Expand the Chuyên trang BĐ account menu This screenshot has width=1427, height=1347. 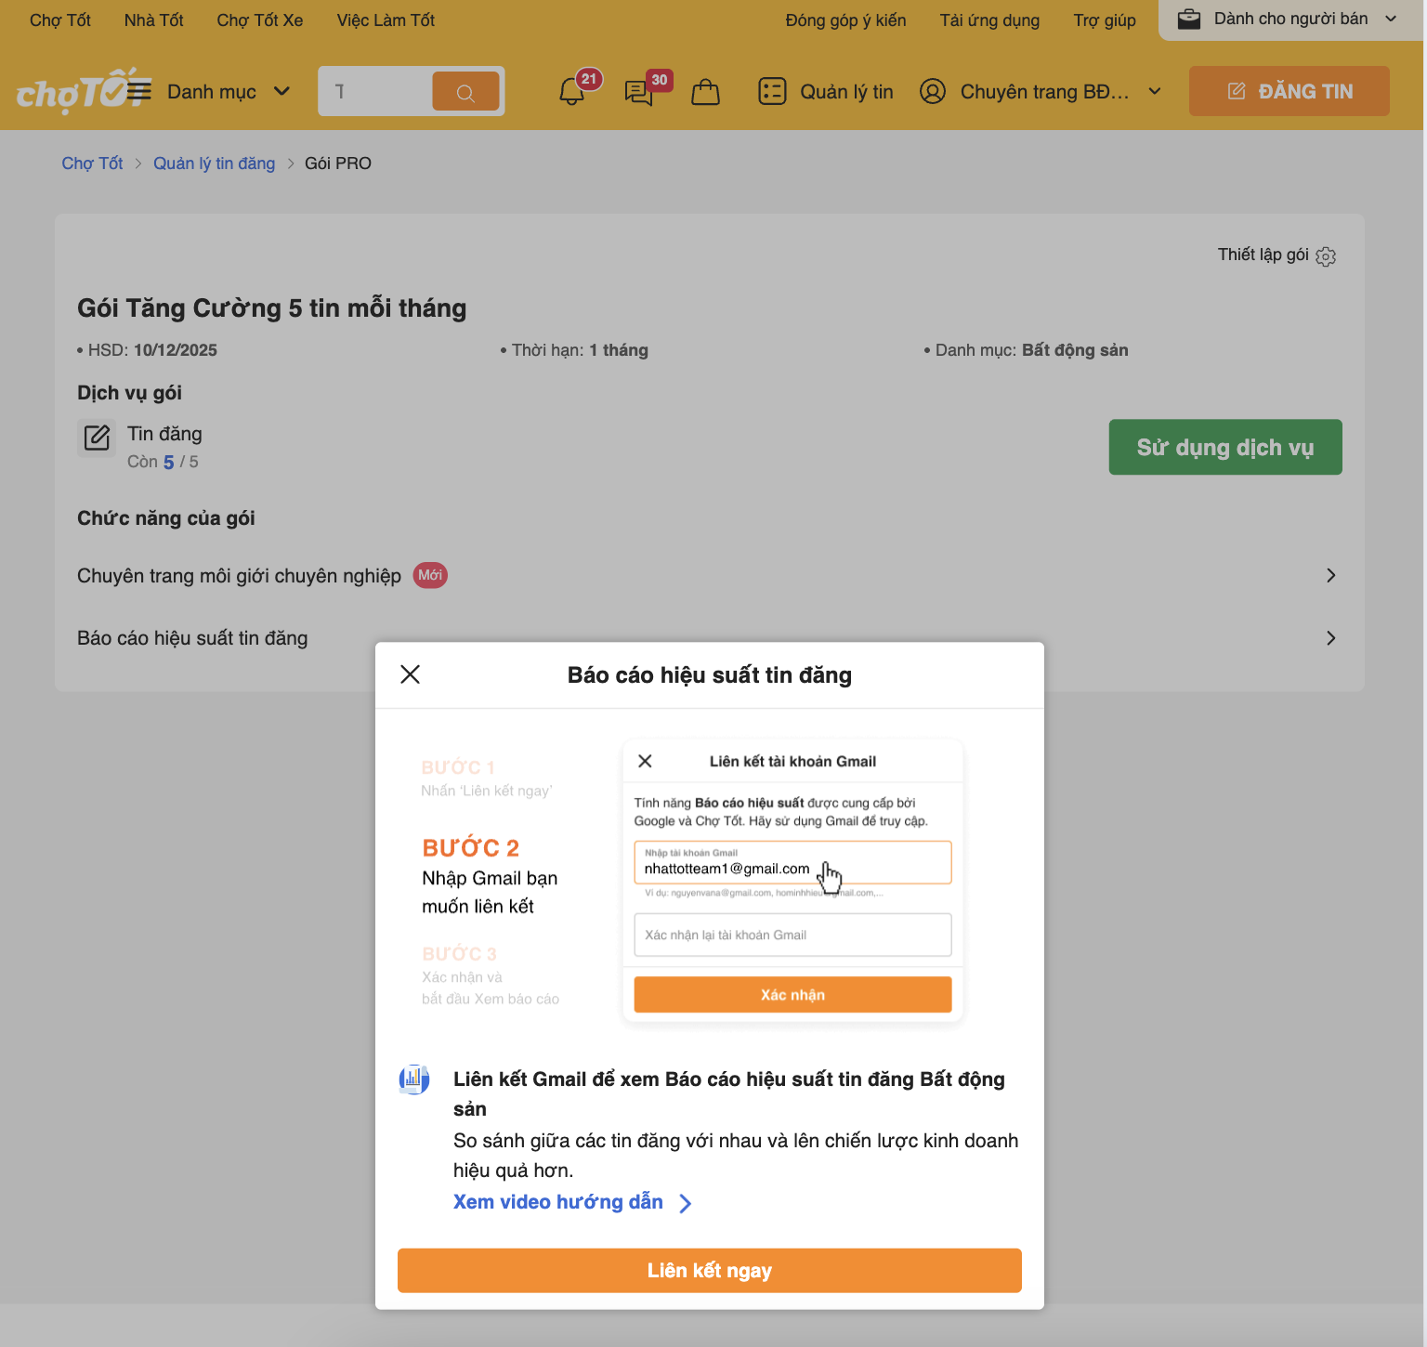click(x=1155, y=91)
